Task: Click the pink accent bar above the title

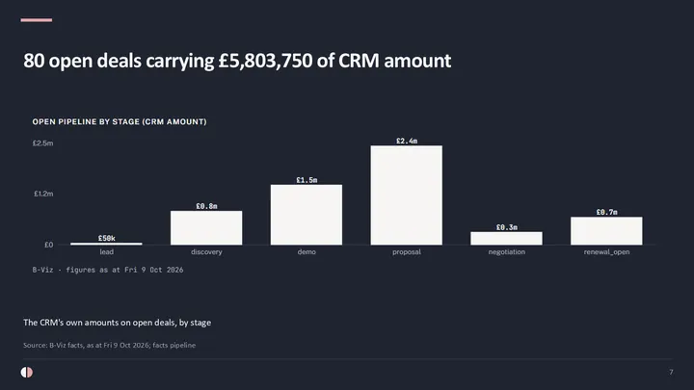Action: pos(37,20)
